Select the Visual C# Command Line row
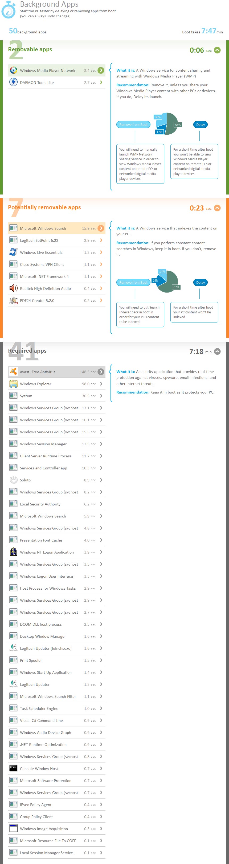The height and width of the screenshot is (864, 229). (x=56, y=721)
